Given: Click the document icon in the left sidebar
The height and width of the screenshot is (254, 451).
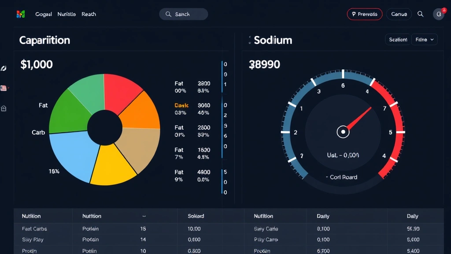Looking at the screenshot, I should pyautogui.click(x=4, y=88).
